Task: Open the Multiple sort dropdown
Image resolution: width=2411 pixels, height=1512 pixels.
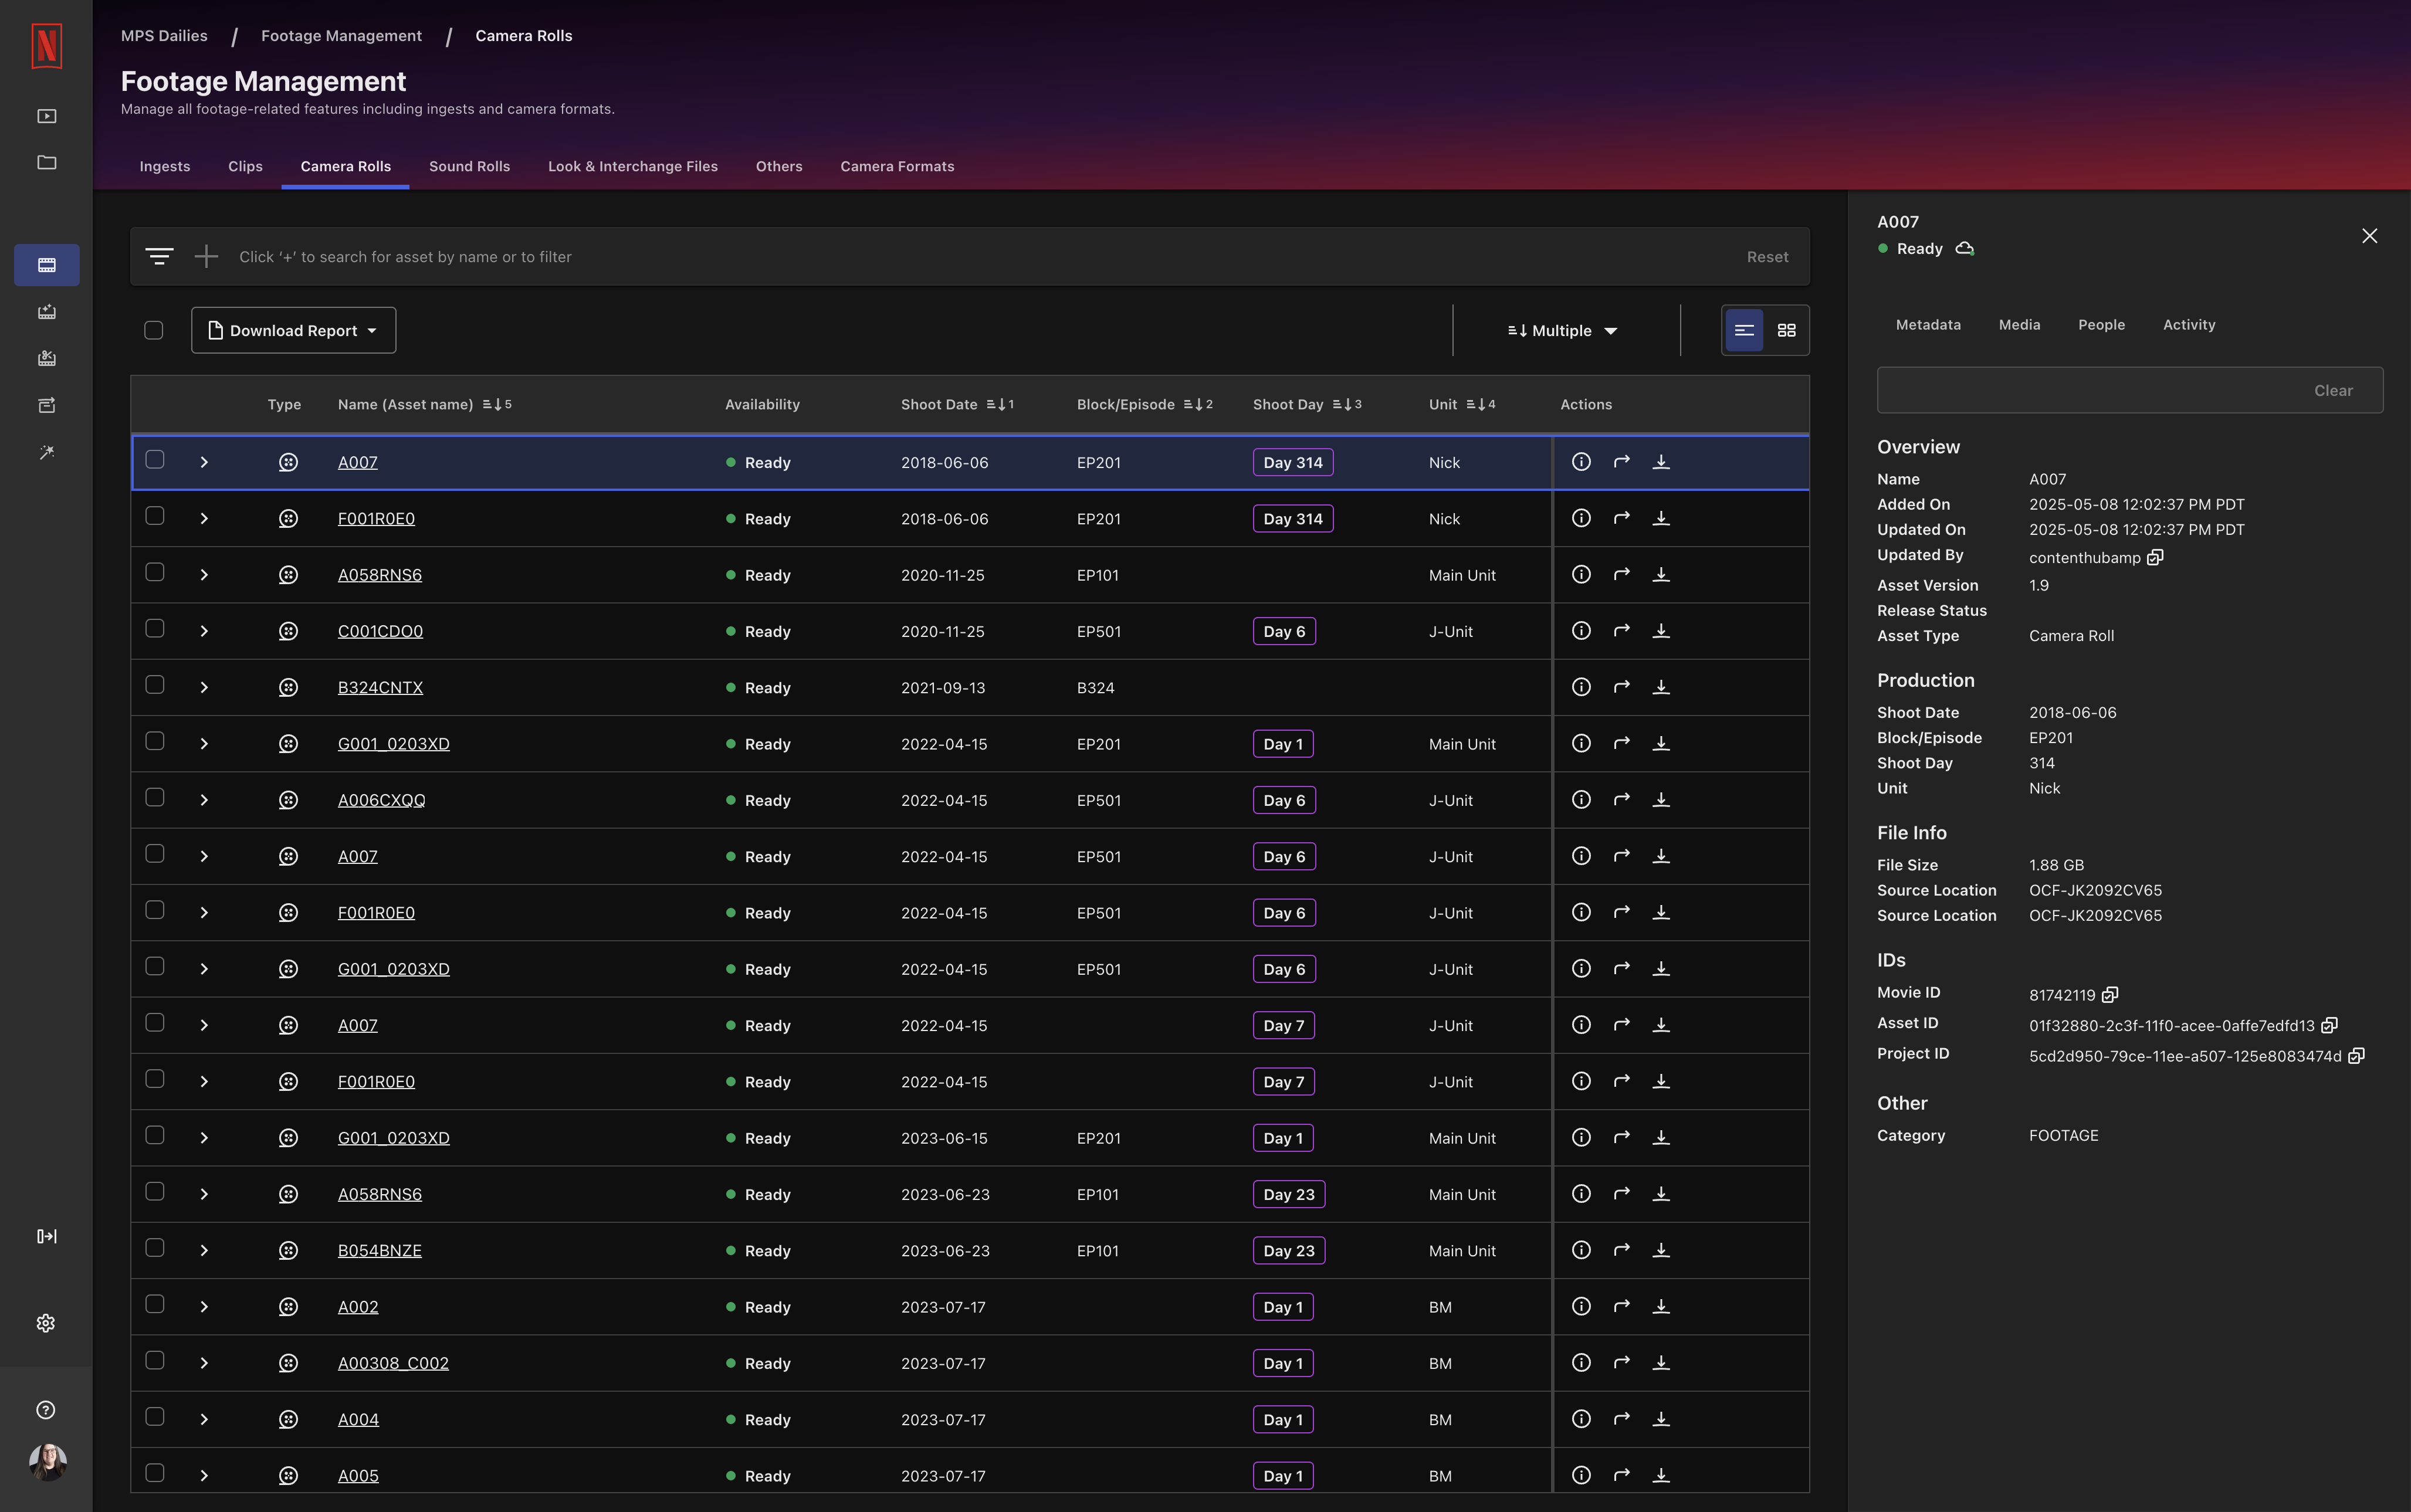Action: click(x=1560, y=330)
